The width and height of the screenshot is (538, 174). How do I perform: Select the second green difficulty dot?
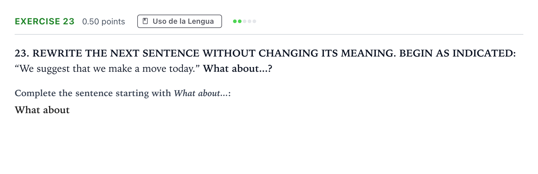pos(240,21)
